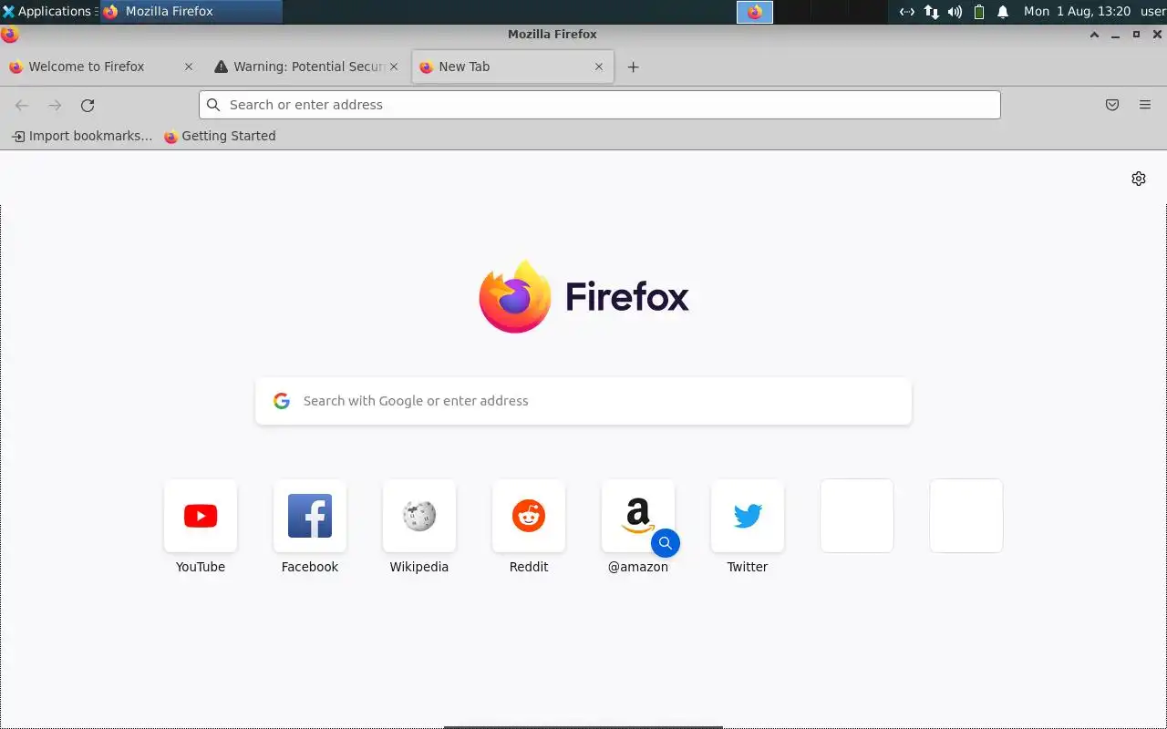Open the Save to Pocket icon
The width and height of the screenshot is (1167, 729).
click(x=1112, y=105)
